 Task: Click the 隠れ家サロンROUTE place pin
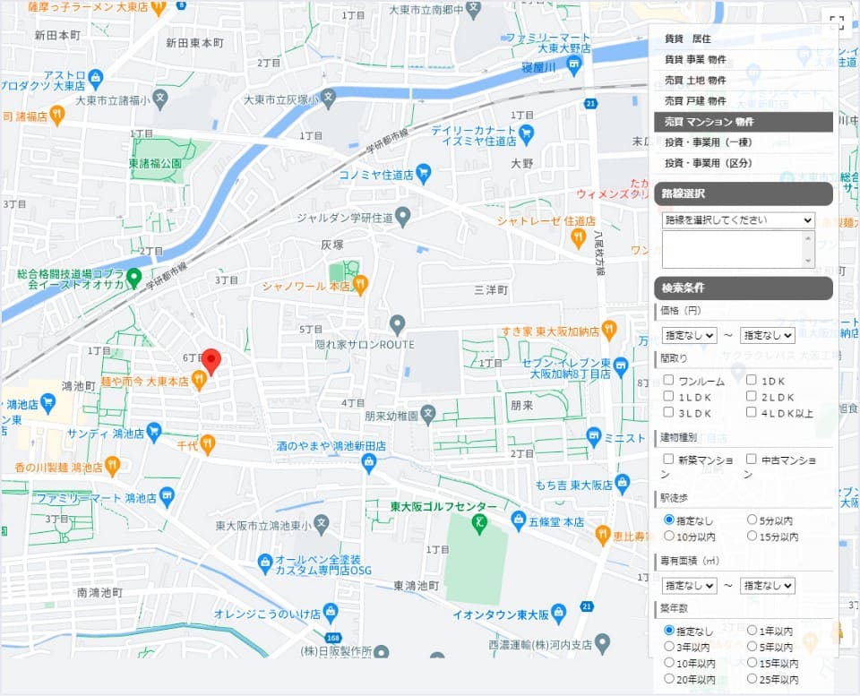pos(397,324)
